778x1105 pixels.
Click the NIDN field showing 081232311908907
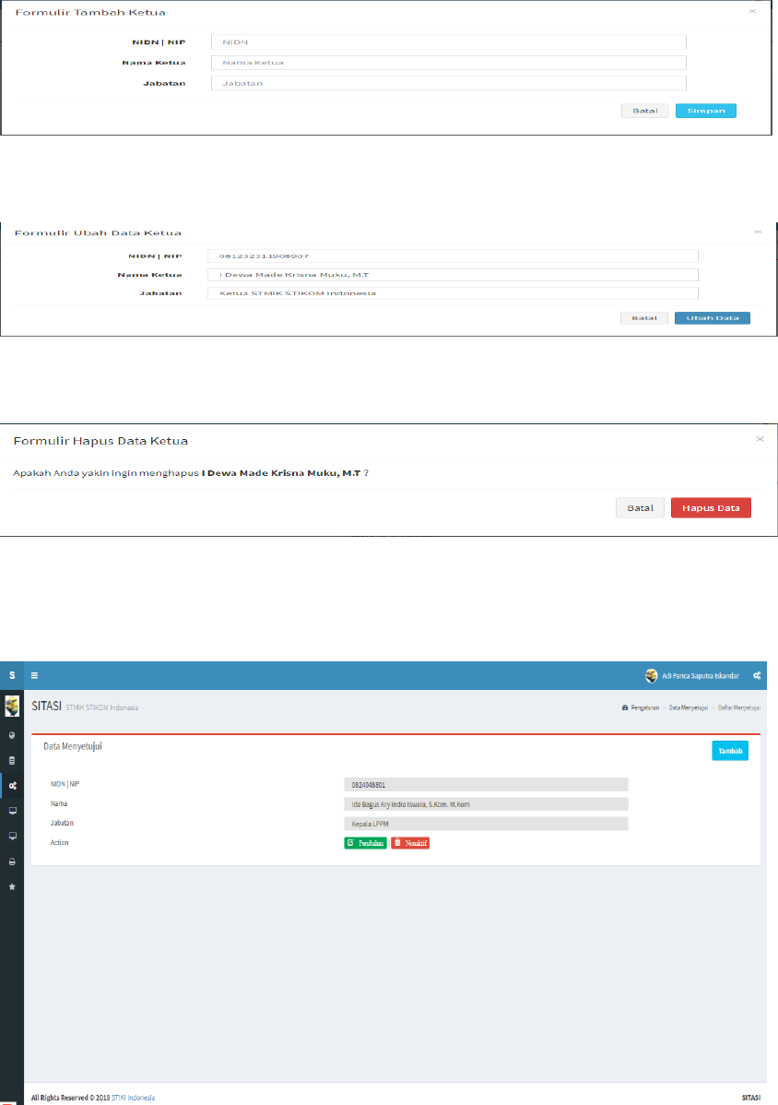(453, 255)
